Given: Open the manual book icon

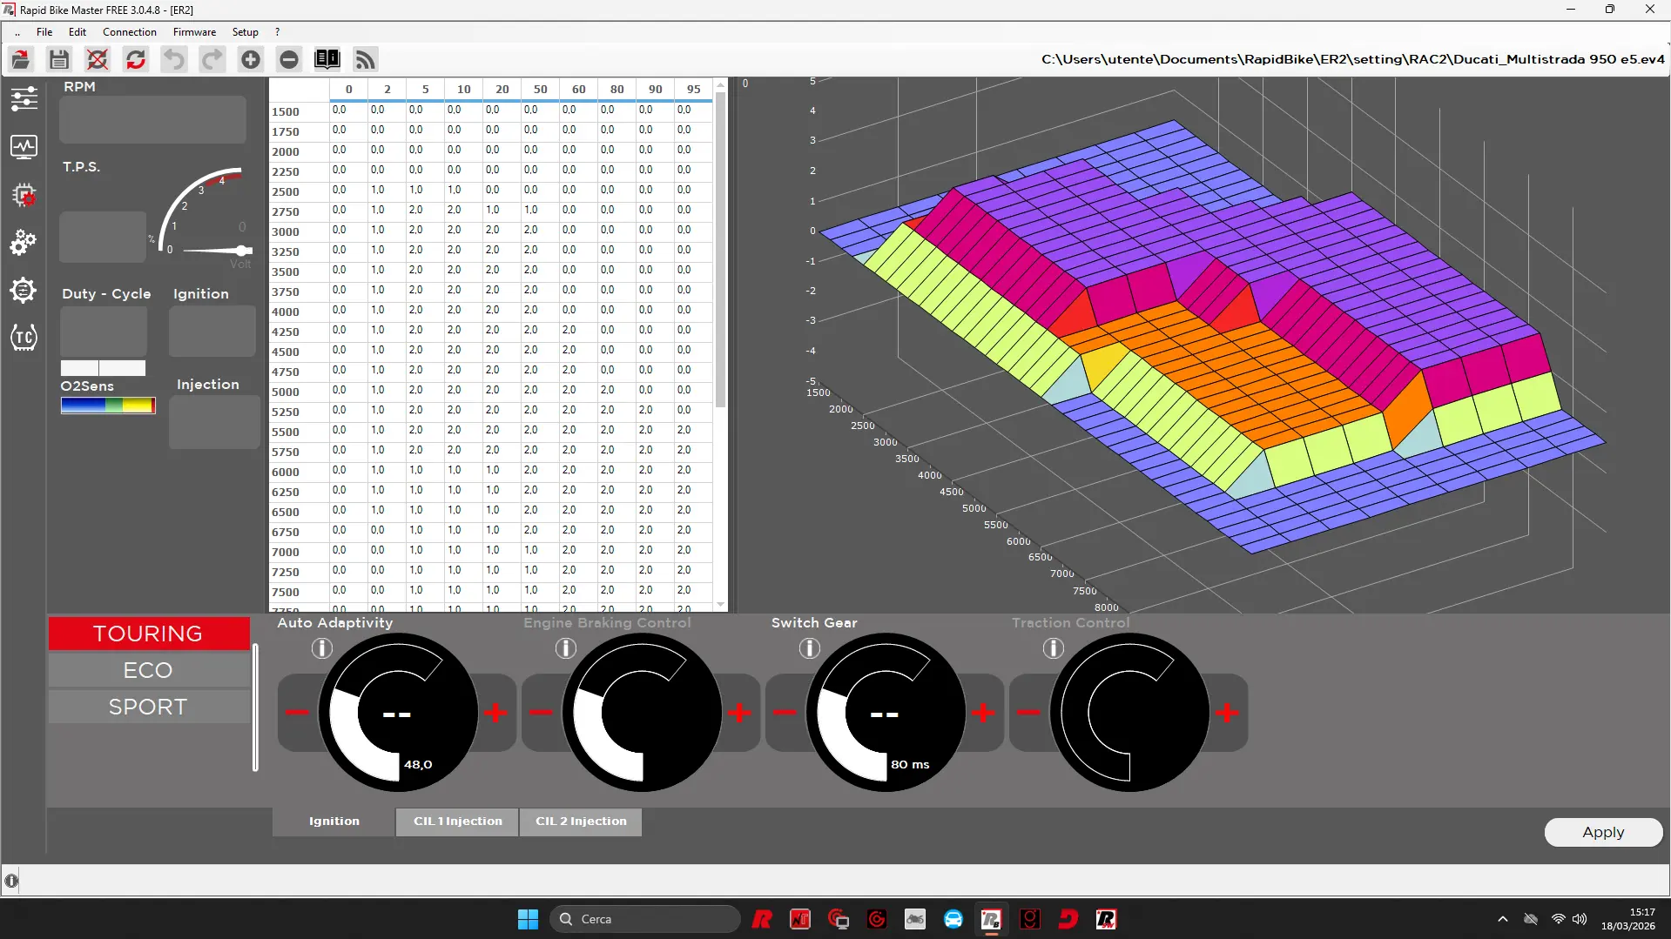Looking at the screenshot, I should coord(327,59).
